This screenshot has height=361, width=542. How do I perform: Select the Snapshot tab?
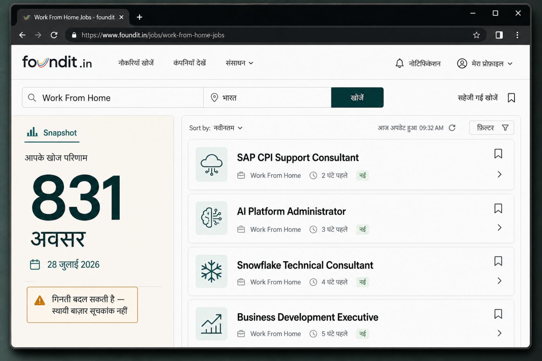coord(52,133)
